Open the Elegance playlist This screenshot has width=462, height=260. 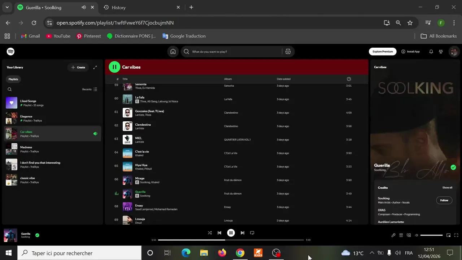tap(52, 118)
